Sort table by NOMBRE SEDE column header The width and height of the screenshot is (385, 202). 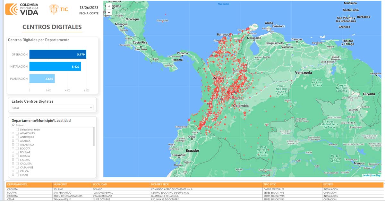click(x=206, y=185)
